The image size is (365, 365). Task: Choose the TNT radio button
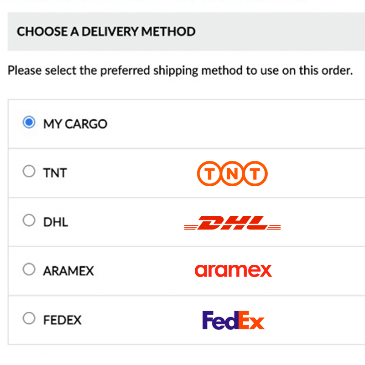click(x=29, y=171)
